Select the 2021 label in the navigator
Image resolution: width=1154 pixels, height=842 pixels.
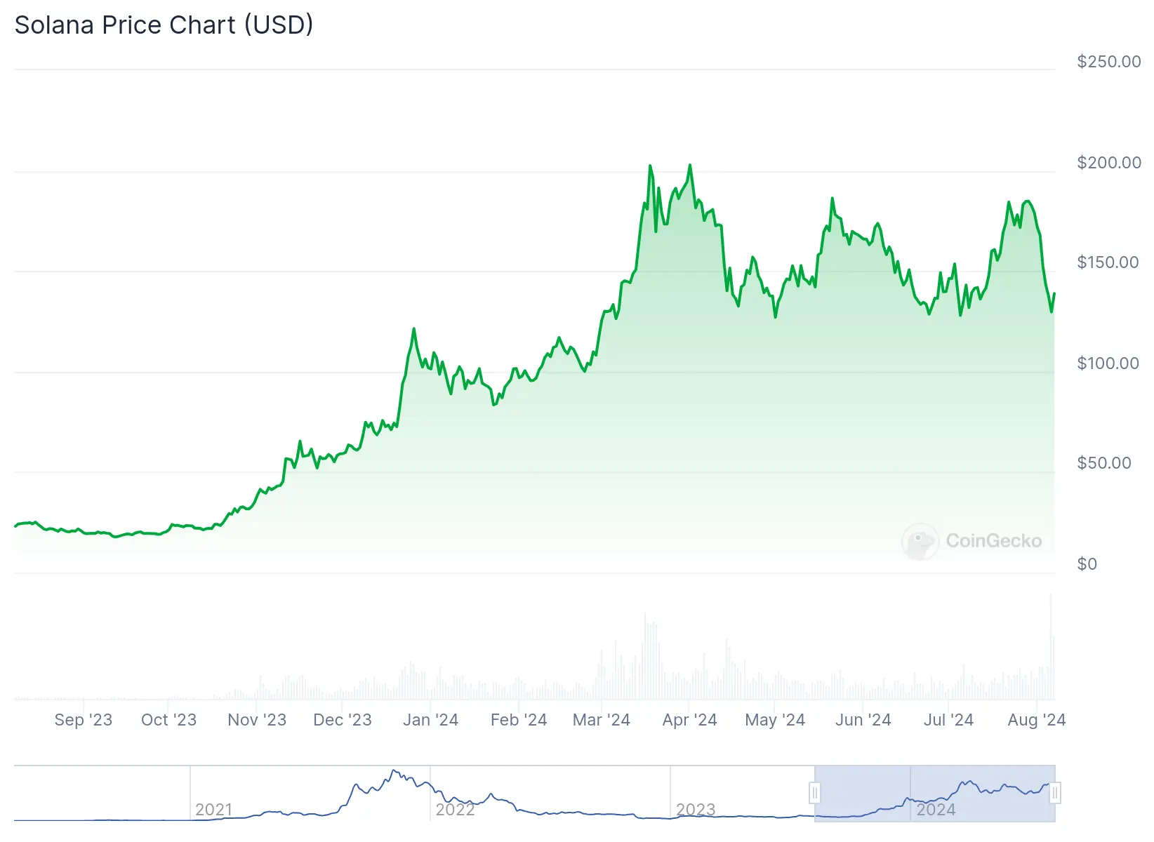tap(213, 810)
